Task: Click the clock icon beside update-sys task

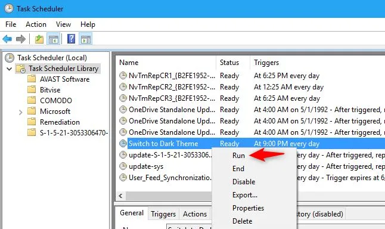Action: click(x=123, y=166)
